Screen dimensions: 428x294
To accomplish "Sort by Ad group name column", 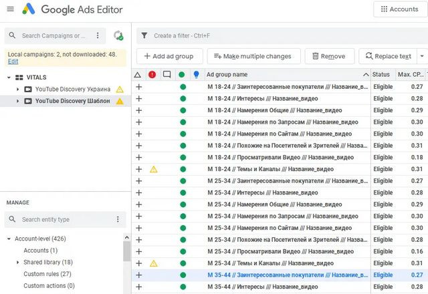I will coord(287,74).
